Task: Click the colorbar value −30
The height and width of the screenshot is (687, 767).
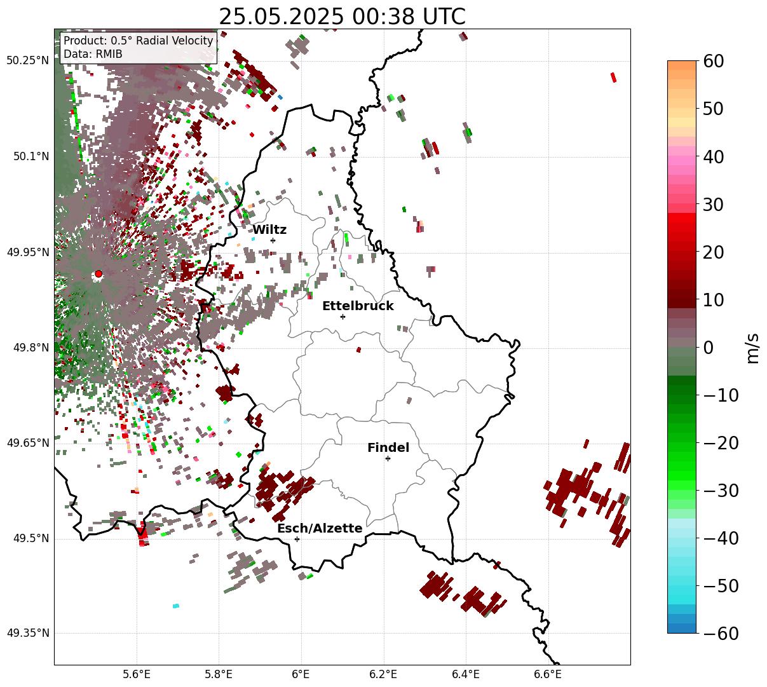Action: click(721, 490)
